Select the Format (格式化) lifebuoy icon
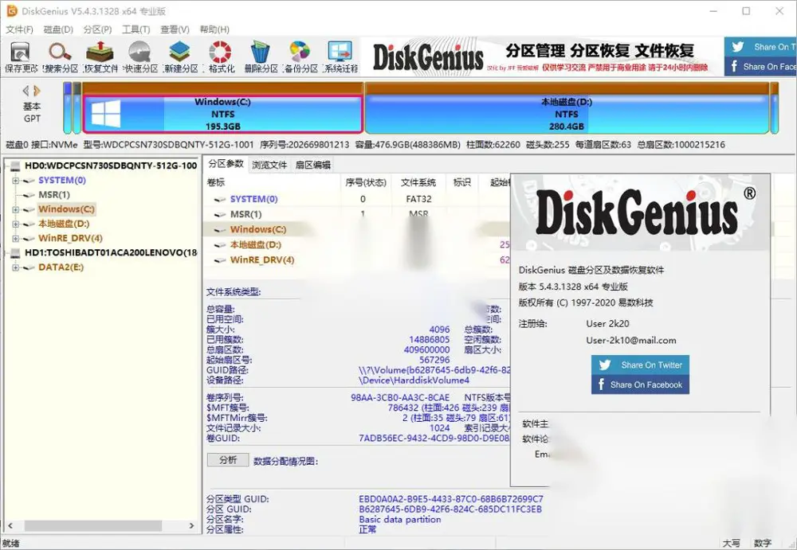 pyautogui.click(x=220, y=53)
